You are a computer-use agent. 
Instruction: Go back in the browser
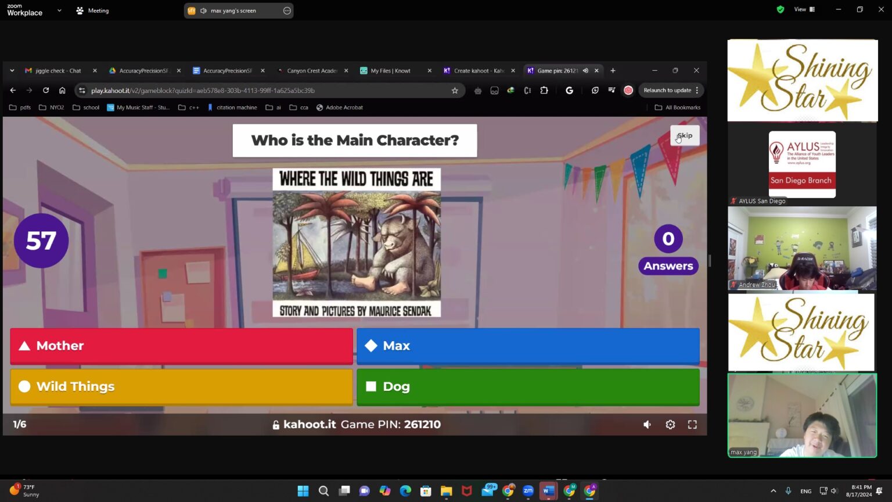[x=13, y=91]
